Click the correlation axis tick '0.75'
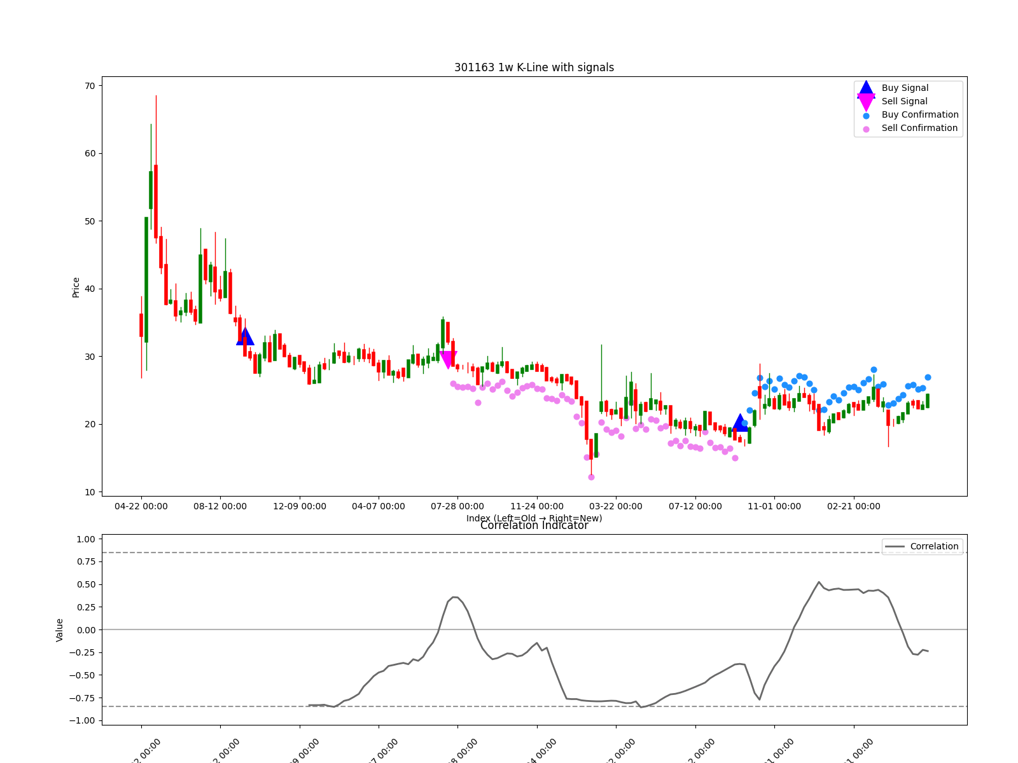 pyautogui.click(x=85, y=561)
